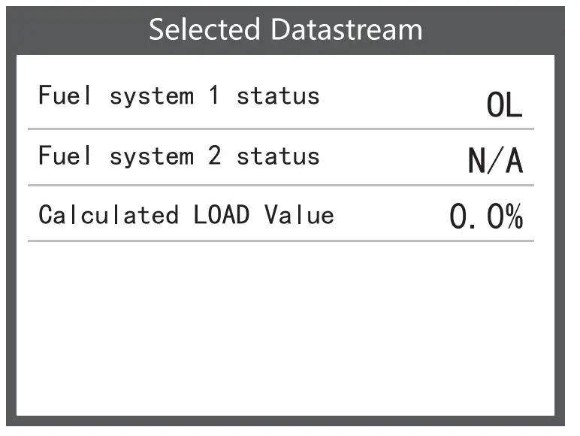Click empty white area below the list
Screen dimensions: 580x436
point(285,331)
